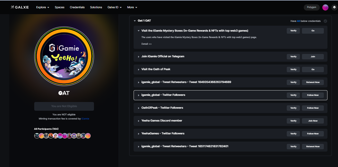The width and height of the screenshot is (338, 167).
Task: Open the Galxe ID dropdown menu
Action: [115, 7]
